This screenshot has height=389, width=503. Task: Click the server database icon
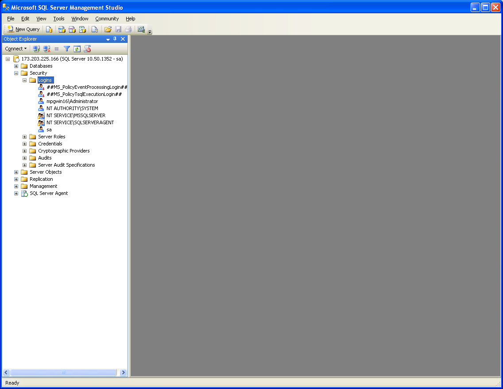click(16, 59)
